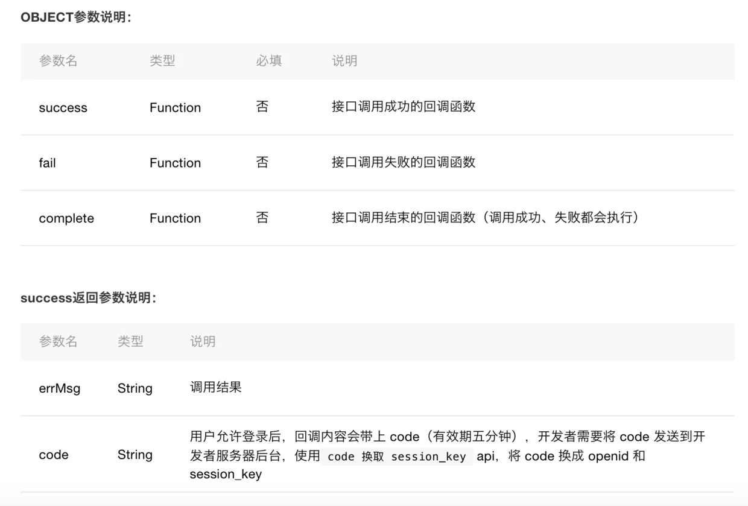Click '否' in the success row
This screenshot has height=506, width=748.
(x=262, y=107)
